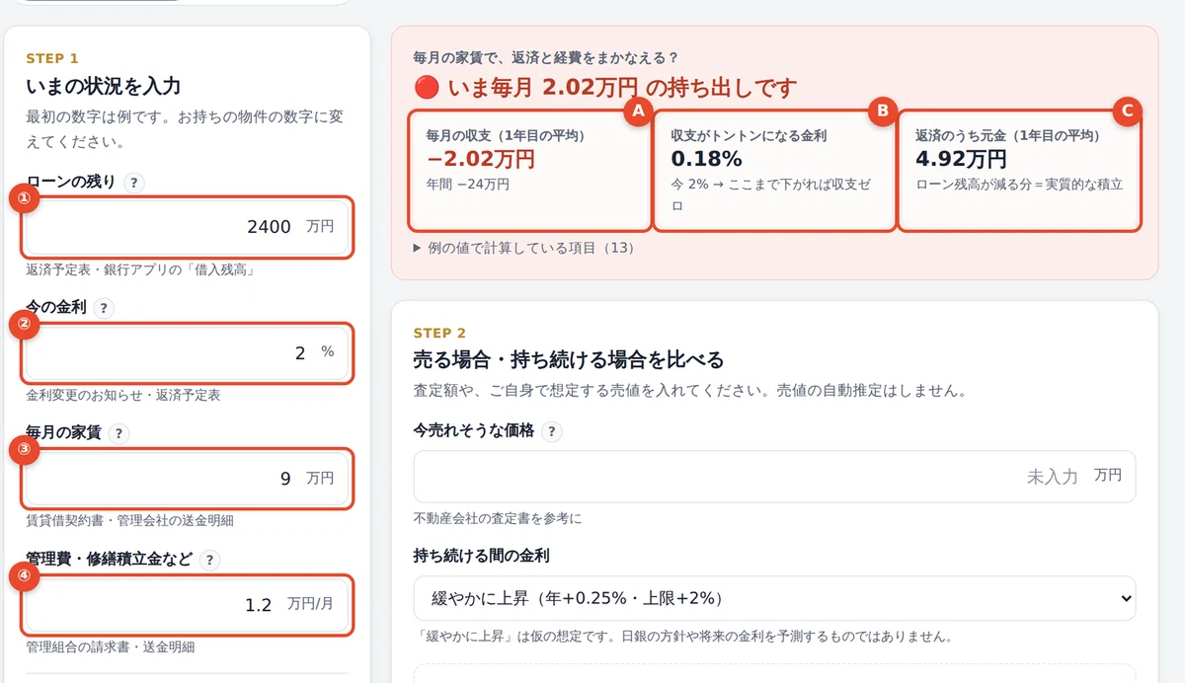The image size is (1185, 683).
Task: Click the heading いまの状況を入力
Action: click(x=103, y=87)
